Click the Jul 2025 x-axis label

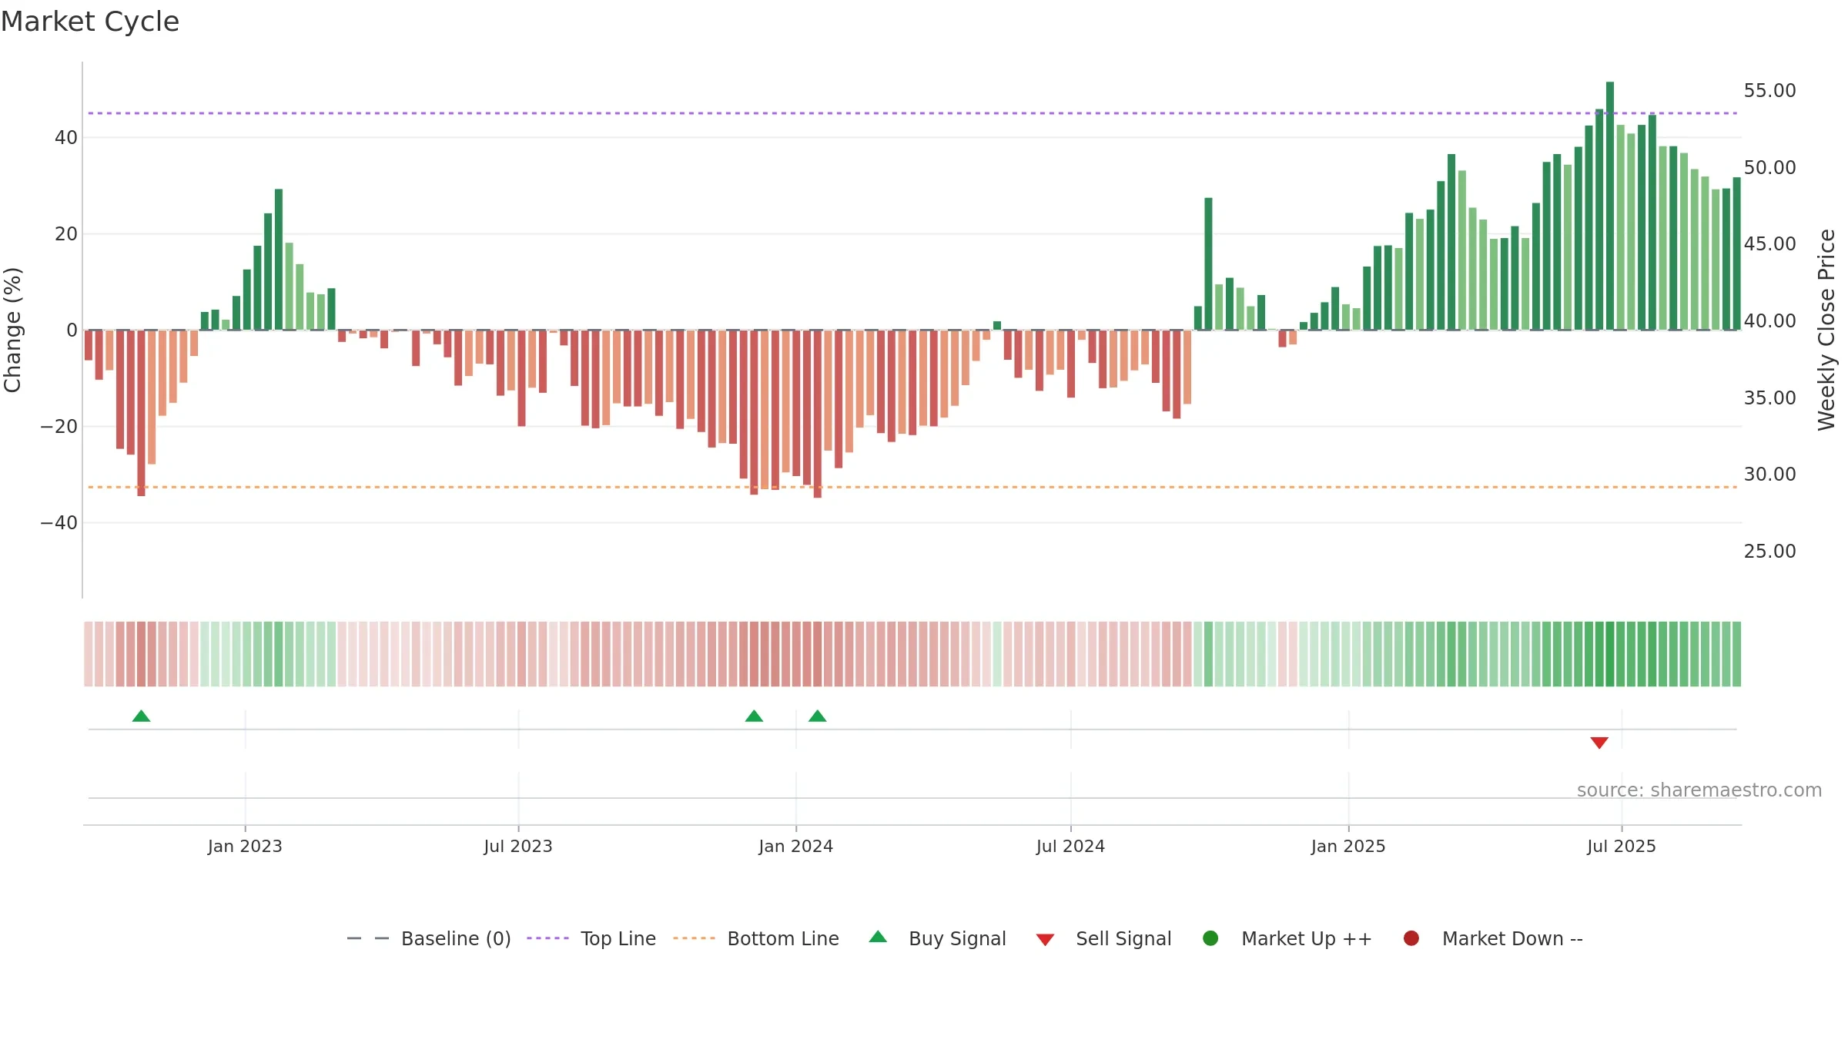tap(1622, 847)
